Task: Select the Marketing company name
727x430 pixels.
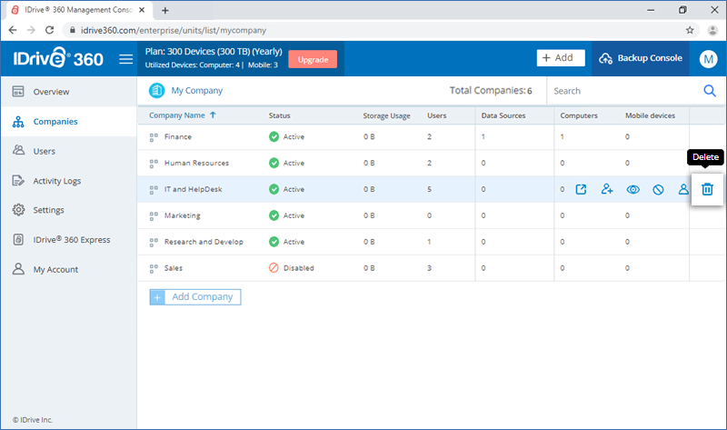Action: point(183,215)
